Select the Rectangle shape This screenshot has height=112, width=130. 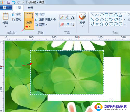tap(106, 15)
